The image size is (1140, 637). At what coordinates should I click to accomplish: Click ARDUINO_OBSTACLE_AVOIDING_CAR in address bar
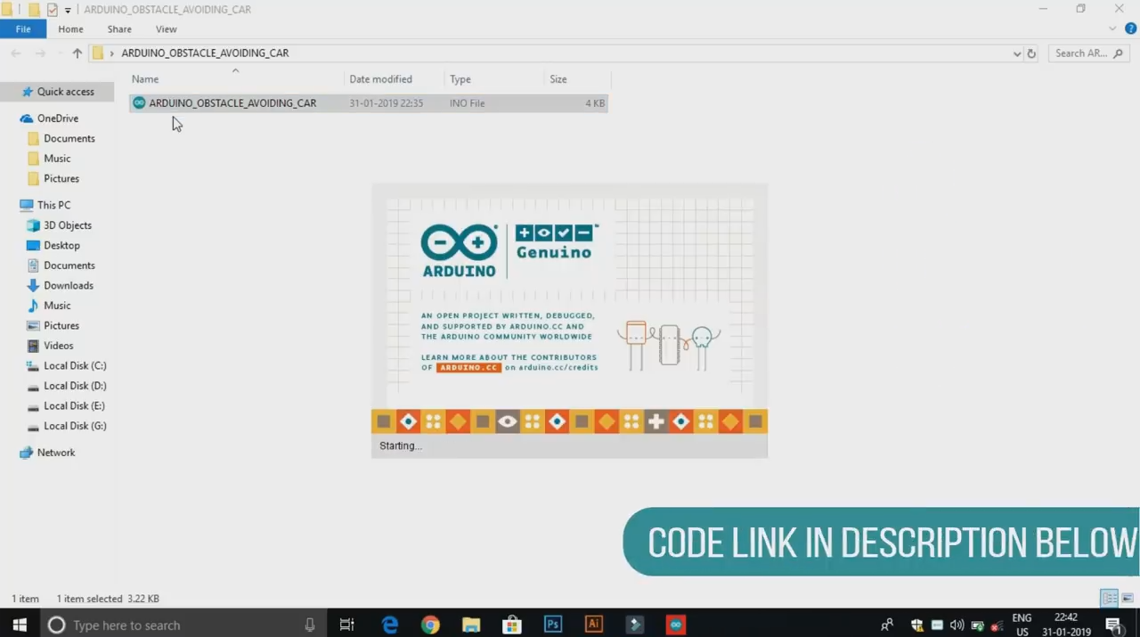tap(205, 53)
